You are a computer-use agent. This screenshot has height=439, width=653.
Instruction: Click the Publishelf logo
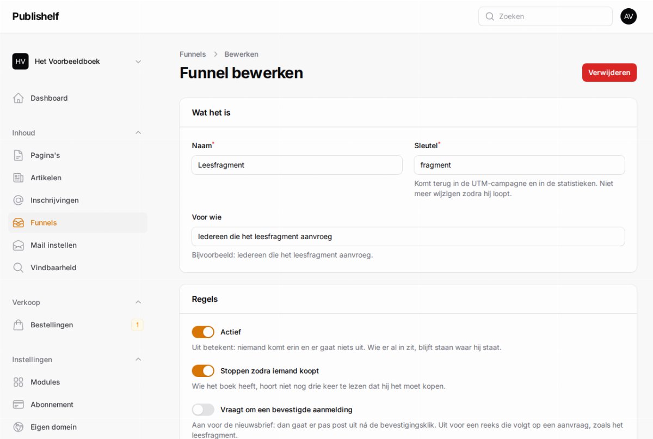pos(35,16)
